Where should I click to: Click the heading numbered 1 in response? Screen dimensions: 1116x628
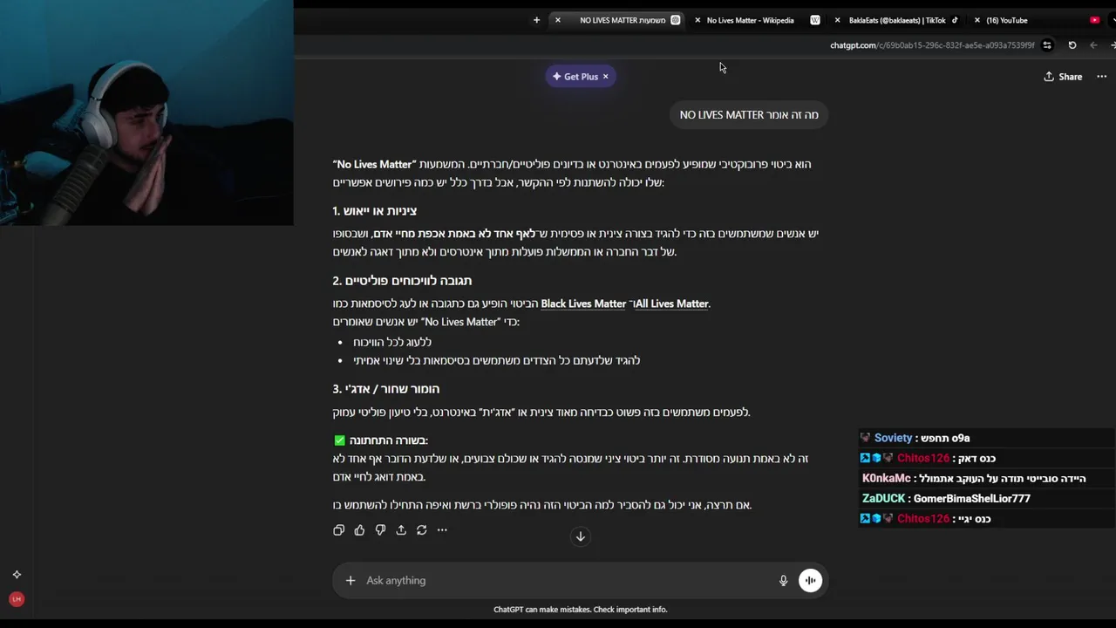click(x=375, y=211)
